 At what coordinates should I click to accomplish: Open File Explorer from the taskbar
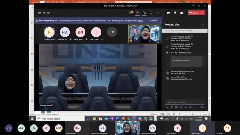point(94,118)
